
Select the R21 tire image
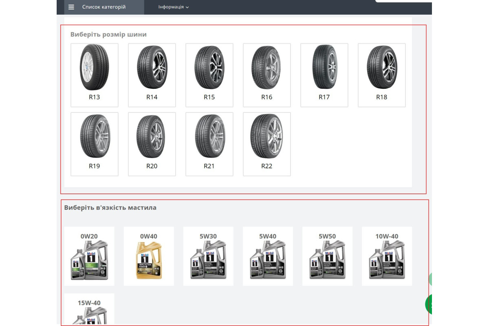(209, 136)
